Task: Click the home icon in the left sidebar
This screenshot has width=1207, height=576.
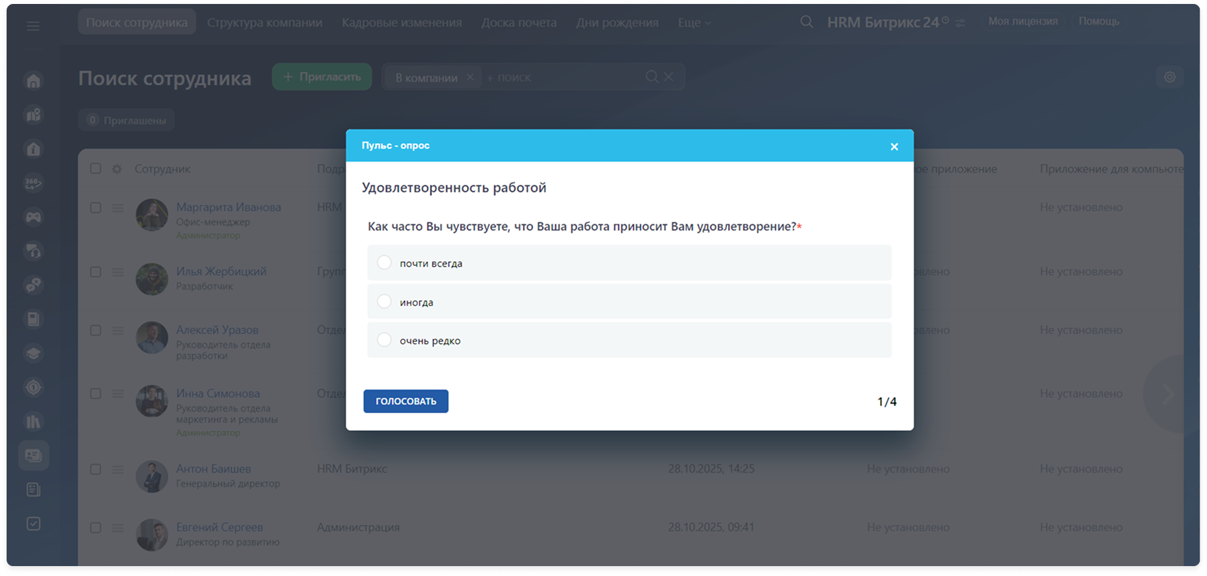Action: 34,81
